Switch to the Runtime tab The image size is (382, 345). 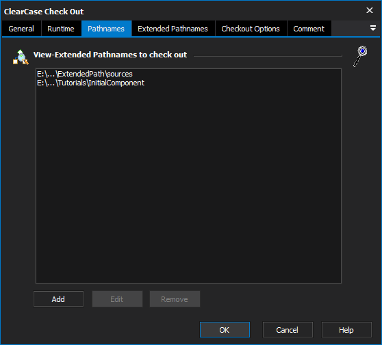coord(61,29)
